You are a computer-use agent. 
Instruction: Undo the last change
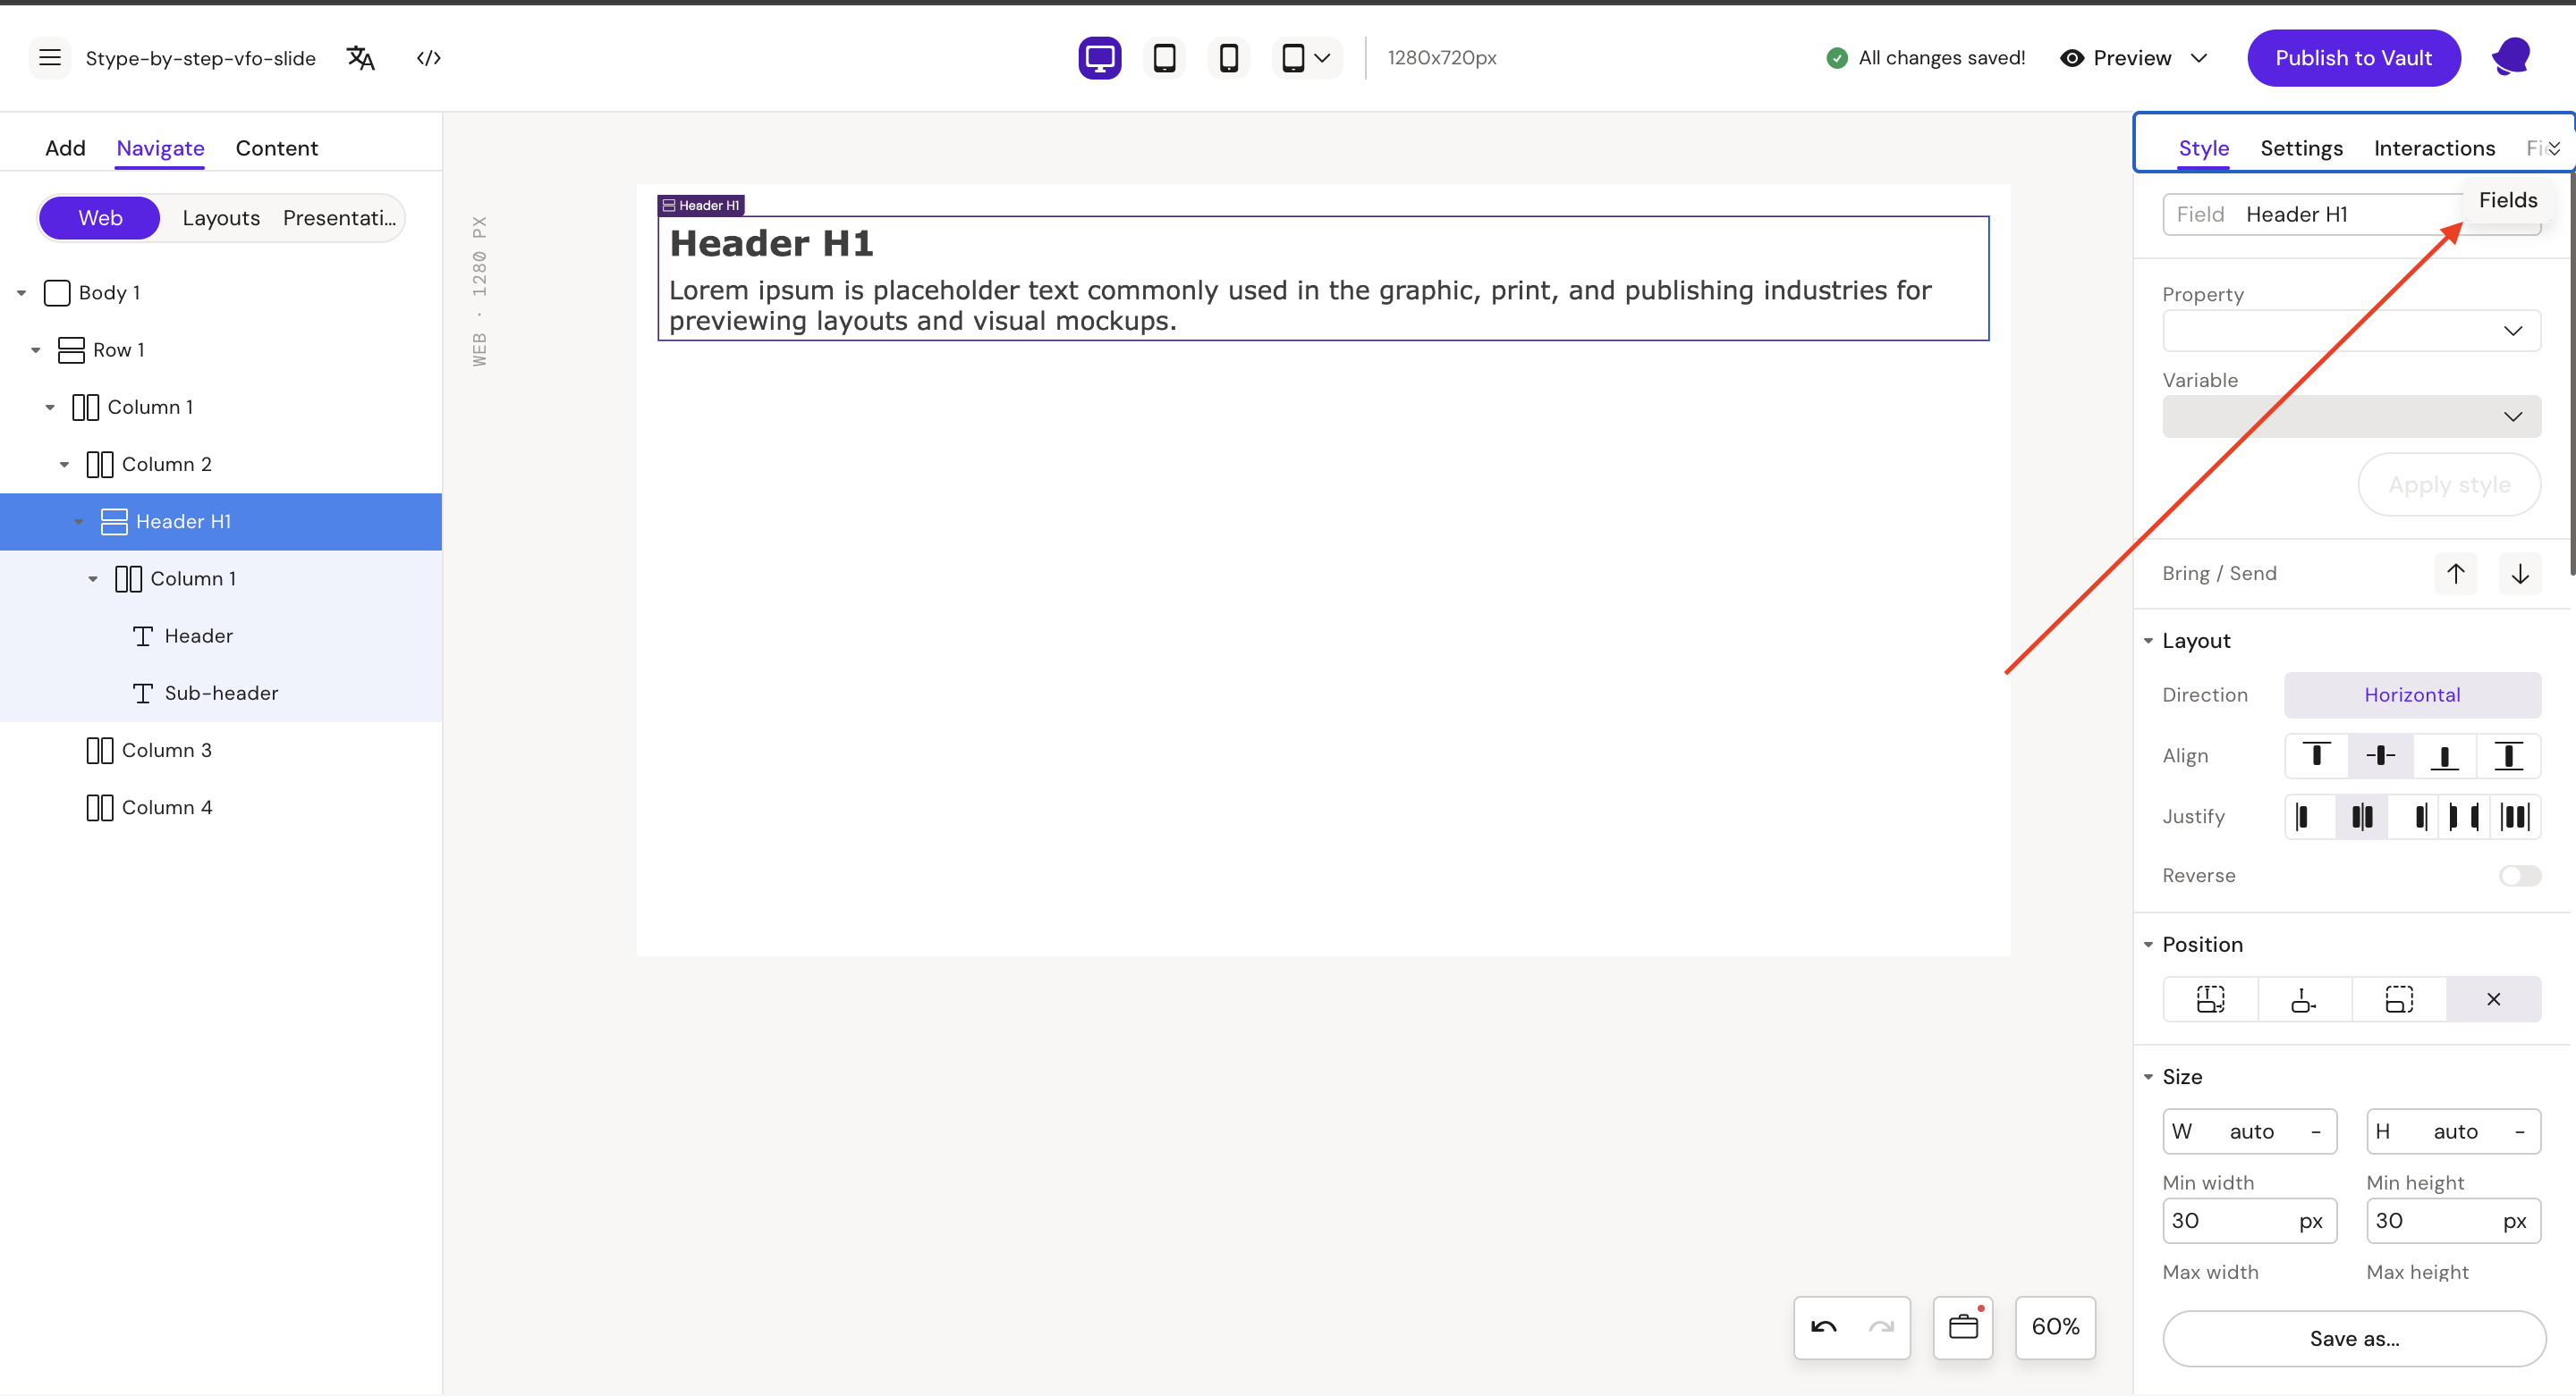[1824, 1328]
